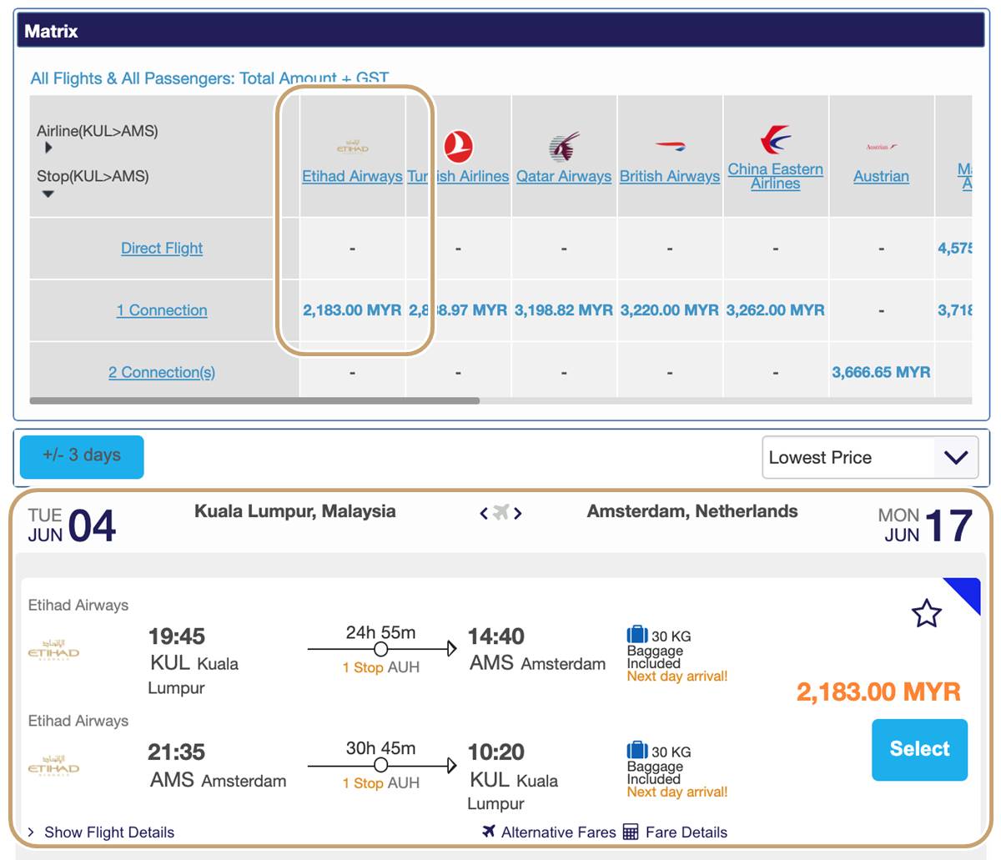This screenshot has height=860, width=1001.
Task: Click the 3,666.65 MYR Austrian fare
Action: pos(881,372)
